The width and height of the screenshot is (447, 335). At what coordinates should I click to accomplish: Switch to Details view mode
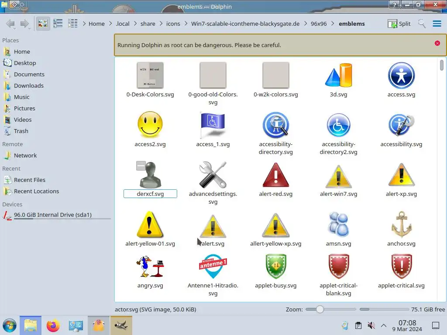pos(73,24)
